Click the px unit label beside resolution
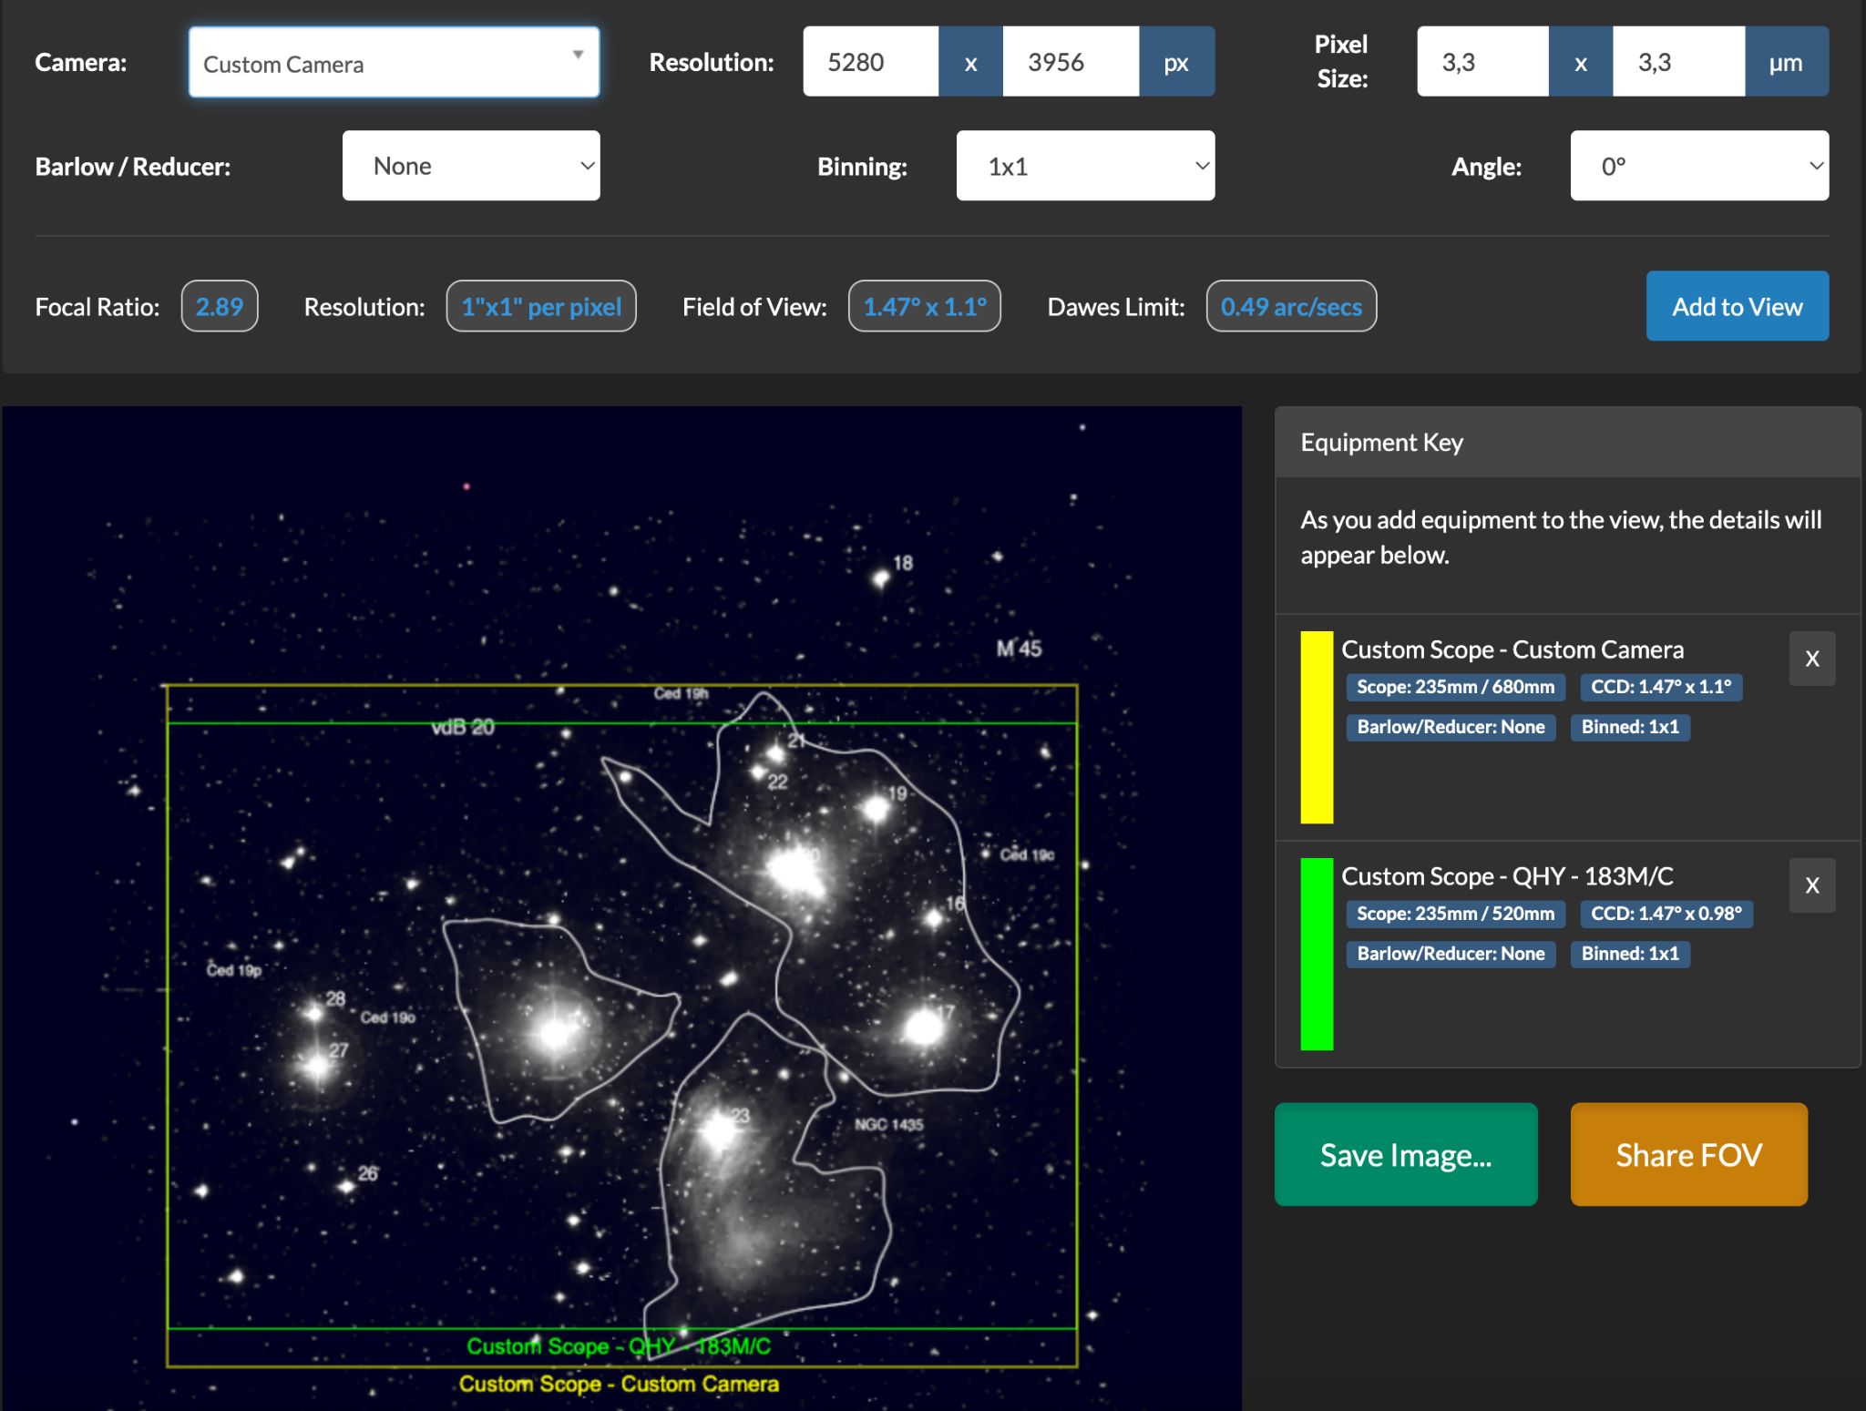1866x1411 pixels. [1176, 62]
